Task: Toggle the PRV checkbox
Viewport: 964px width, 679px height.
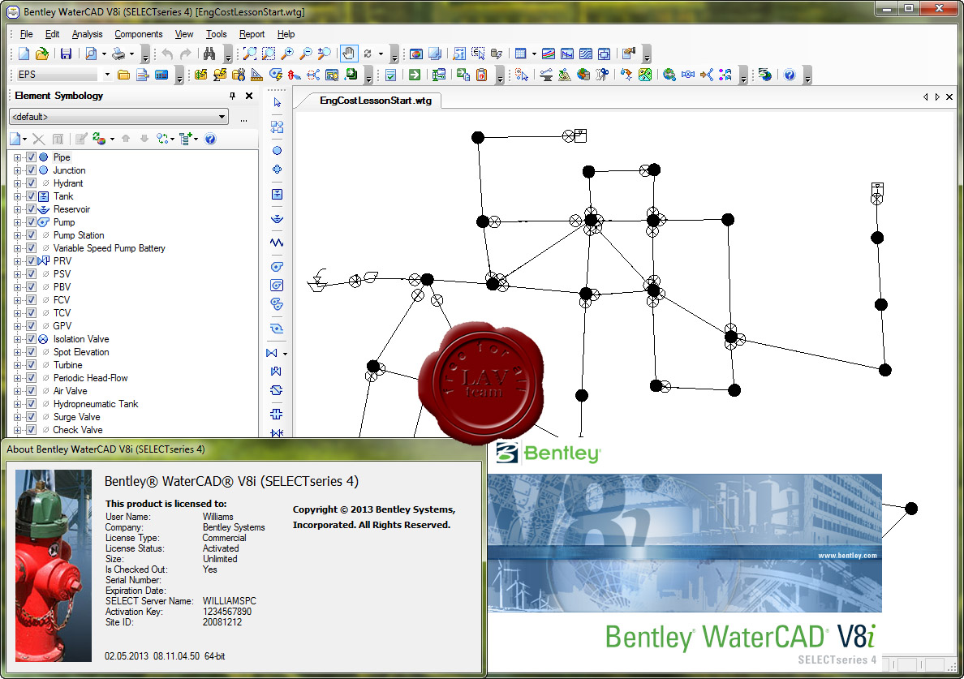Action: 32,261
